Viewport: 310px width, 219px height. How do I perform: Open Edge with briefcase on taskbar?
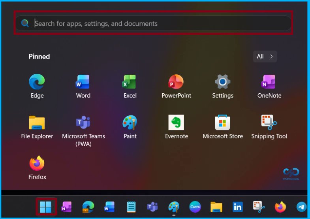pyautogui.click(x=88, y=207)
